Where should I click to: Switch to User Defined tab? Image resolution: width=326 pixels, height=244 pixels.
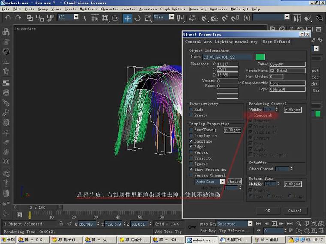click(x=276, y=42)
